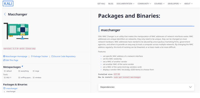The width and height of the screenshot is (200, 98).
Task: Click the large metapackage icon
Action: 34,71
